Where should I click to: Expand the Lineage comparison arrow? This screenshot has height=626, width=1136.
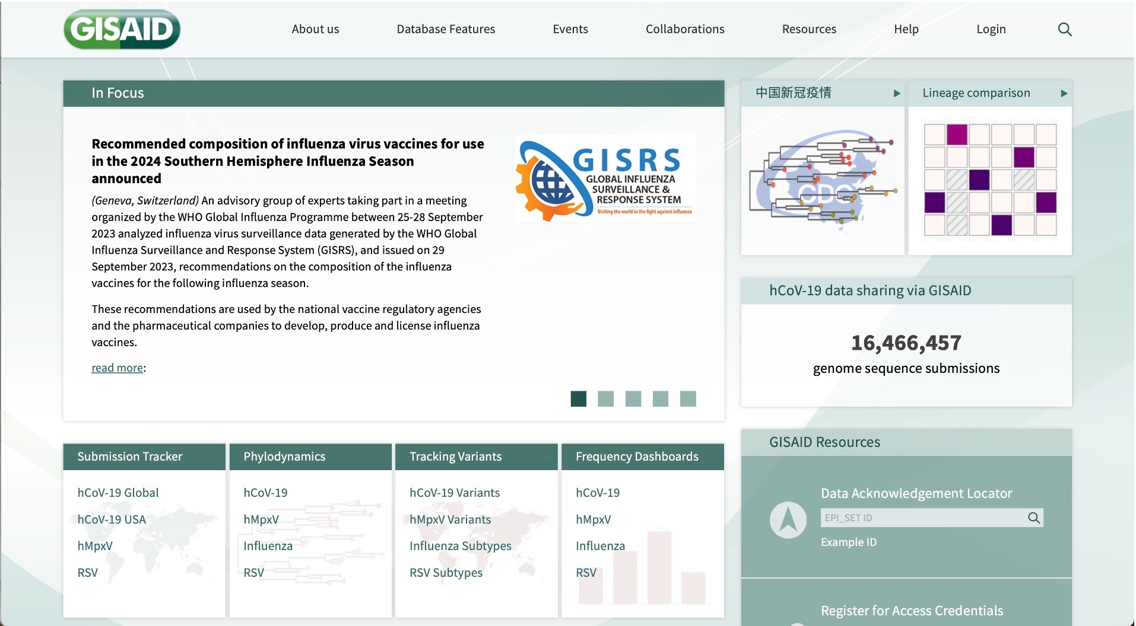coord(1064,94)
